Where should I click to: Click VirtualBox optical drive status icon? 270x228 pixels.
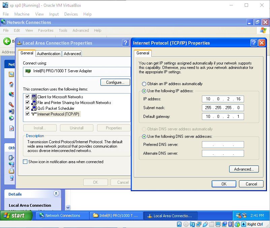pos(186,224)
